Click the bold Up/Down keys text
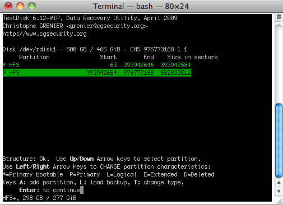Image resolution: width=283 pixels, height=205 pixels. [x=82, y=159]
